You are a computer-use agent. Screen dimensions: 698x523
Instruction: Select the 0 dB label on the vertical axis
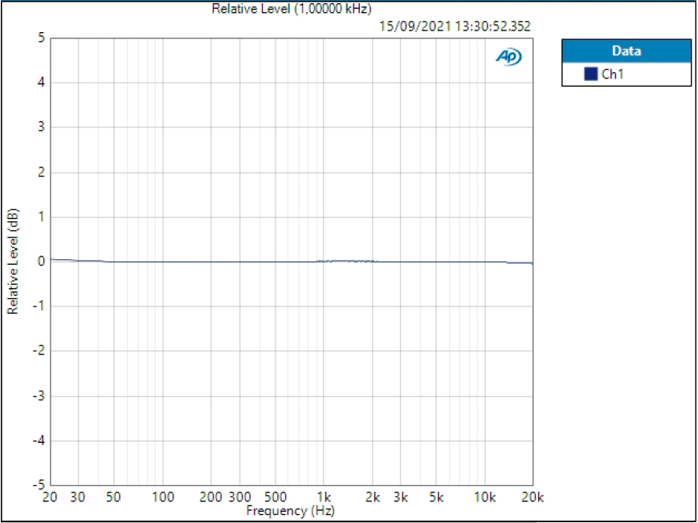tap(39, 260)
